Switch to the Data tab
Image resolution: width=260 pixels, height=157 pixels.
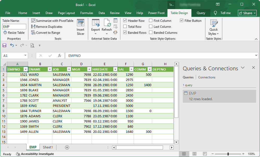(x=102, y=13)
